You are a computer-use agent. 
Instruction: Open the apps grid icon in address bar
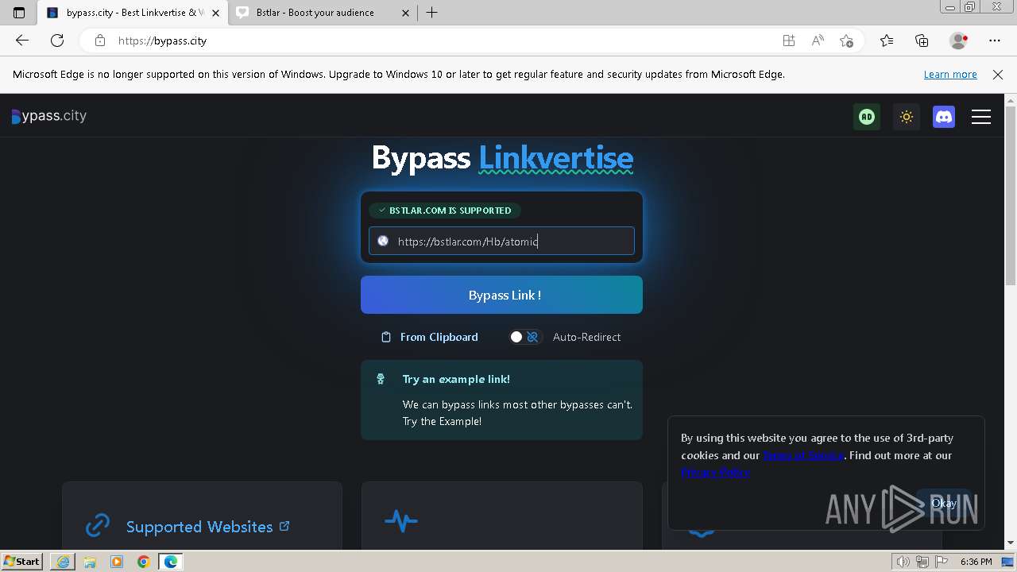click(x=789, y=41)
